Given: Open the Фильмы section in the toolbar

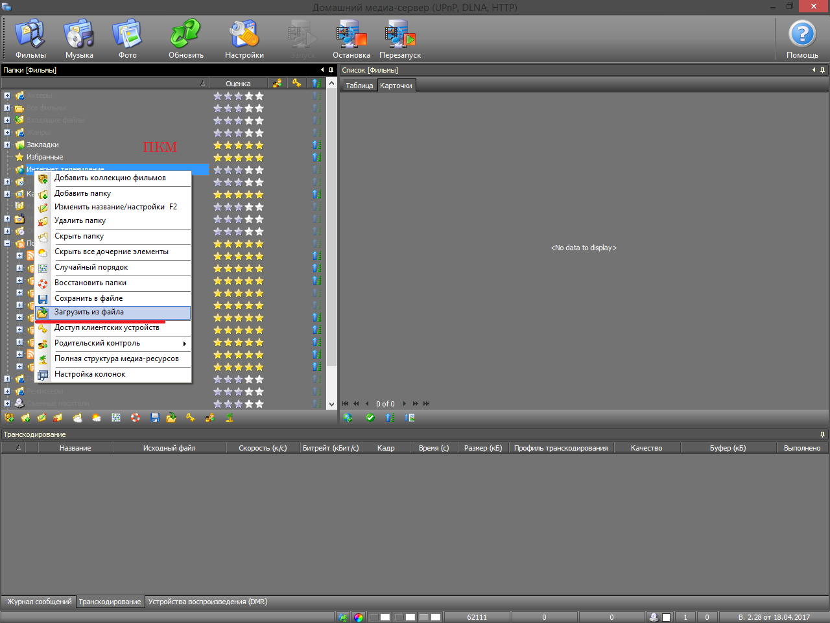Looking at the screenshot, I should tap(30, 40).
